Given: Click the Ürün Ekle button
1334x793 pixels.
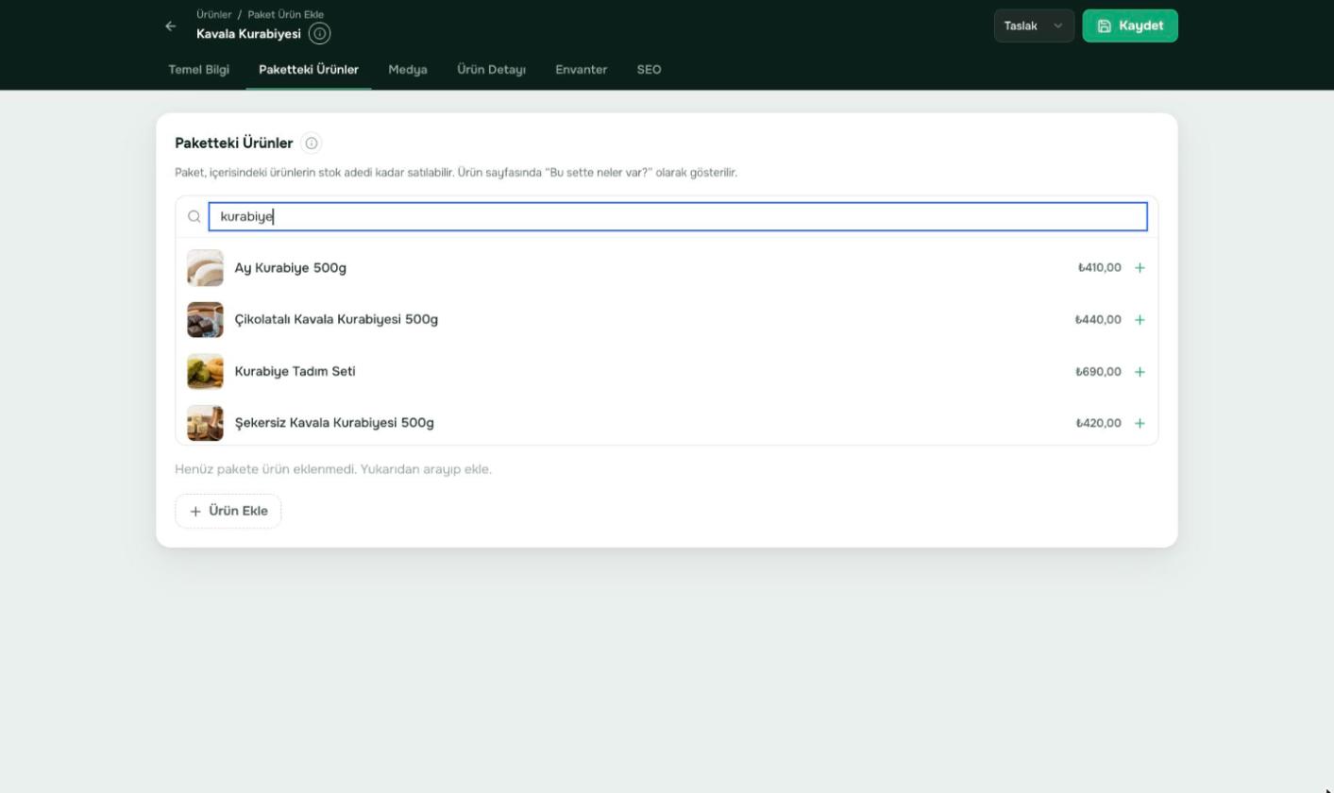Looking at the screenshot, I should click(x=228, y=512).
